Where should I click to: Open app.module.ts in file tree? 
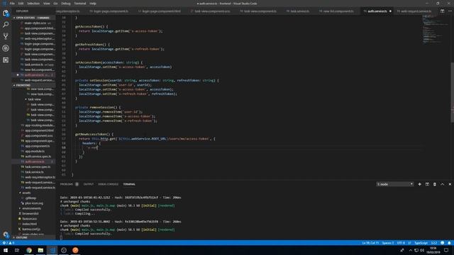35,151
